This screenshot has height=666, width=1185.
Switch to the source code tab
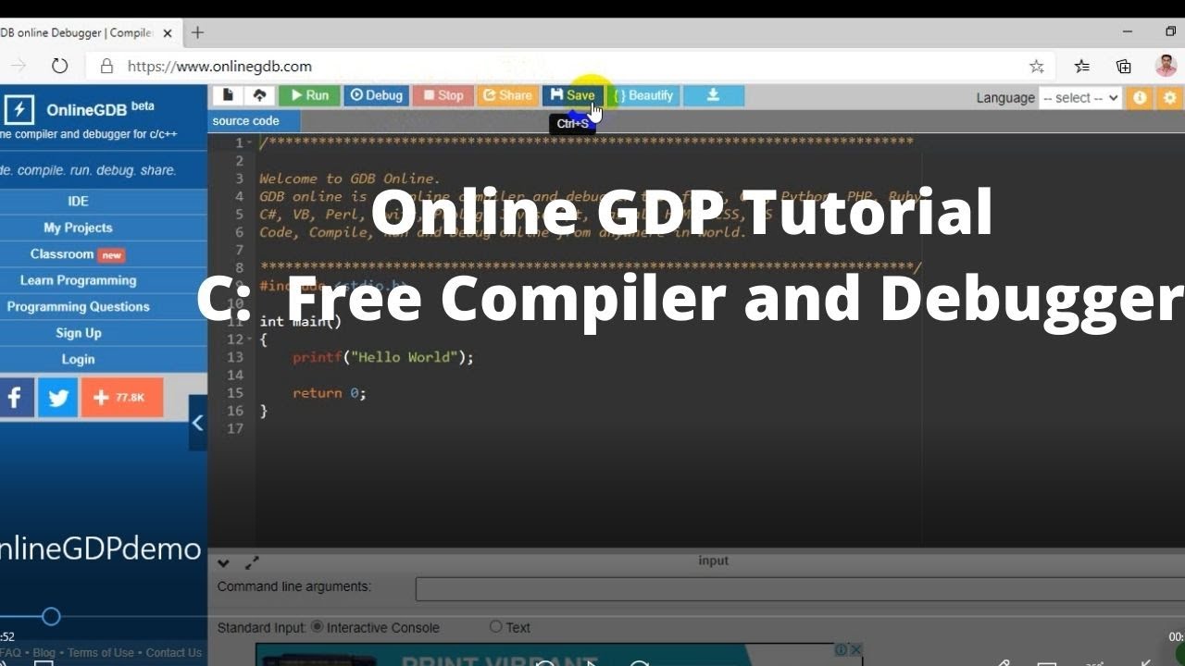[x=246, y=121]
